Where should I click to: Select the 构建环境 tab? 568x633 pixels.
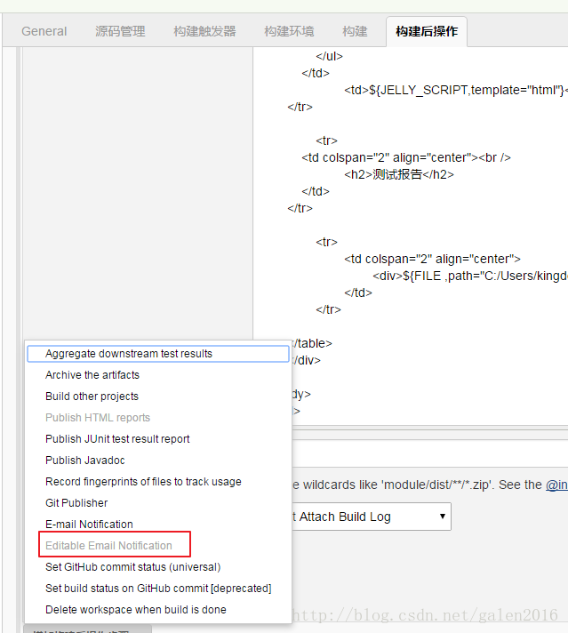tap(289, 31)
